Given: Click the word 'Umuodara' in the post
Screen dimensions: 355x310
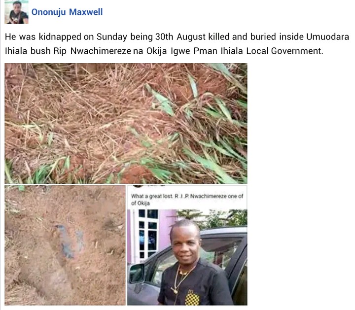Looking at the screenshot, I should tap(327, 37).
